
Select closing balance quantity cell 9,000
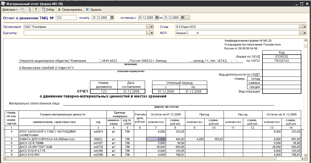point(272,139)
